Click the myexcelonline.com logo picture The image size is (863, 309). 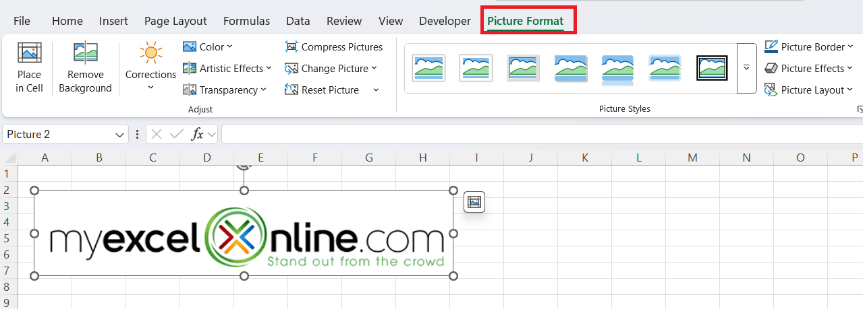click(x=244, y=233)
